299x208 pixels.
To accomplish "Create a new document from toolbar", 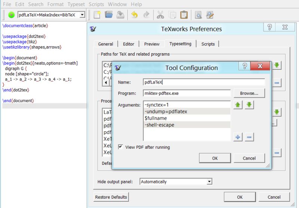I will tap(97, 15).
